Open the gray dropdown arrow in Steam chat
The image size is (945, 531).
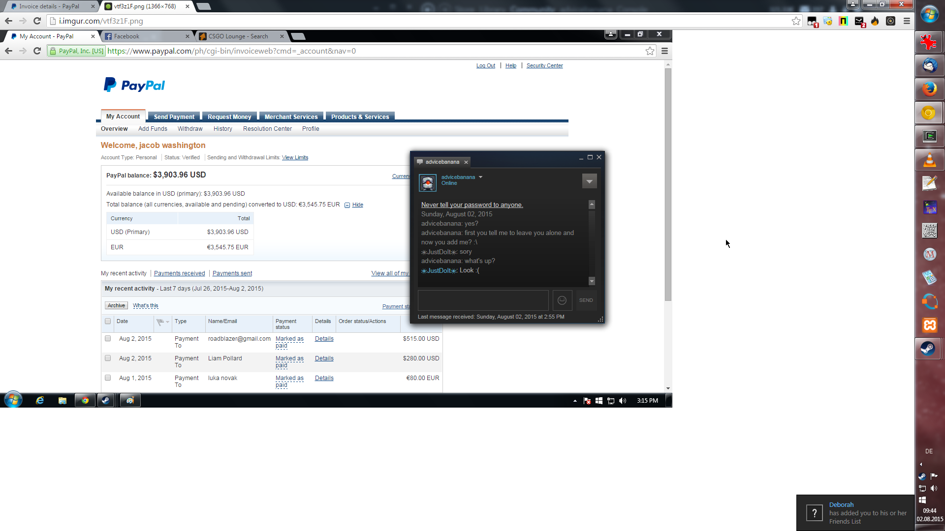pyautogui.click(x=589, y=181)
